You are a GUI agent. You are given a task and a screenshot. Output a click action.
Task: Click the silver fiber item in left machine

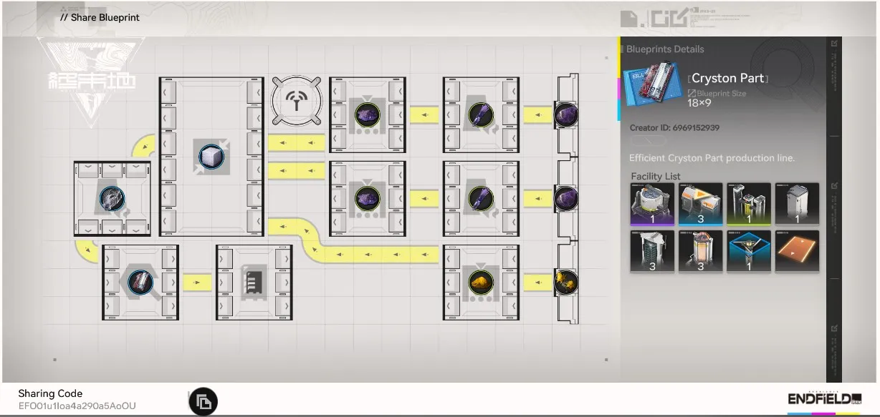[112, 198]
